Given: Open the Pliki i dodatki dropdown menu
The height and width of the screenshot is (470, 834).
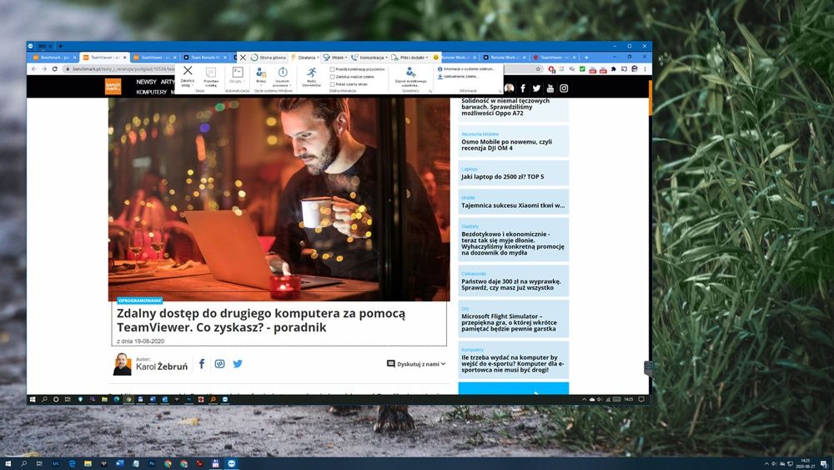Looking at the screenshot, I should [410, 58].
